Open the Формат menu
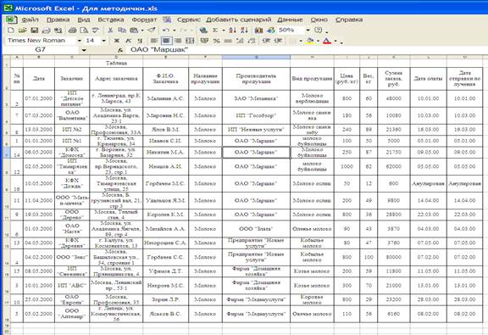The image size is (488, 335). 144,20
